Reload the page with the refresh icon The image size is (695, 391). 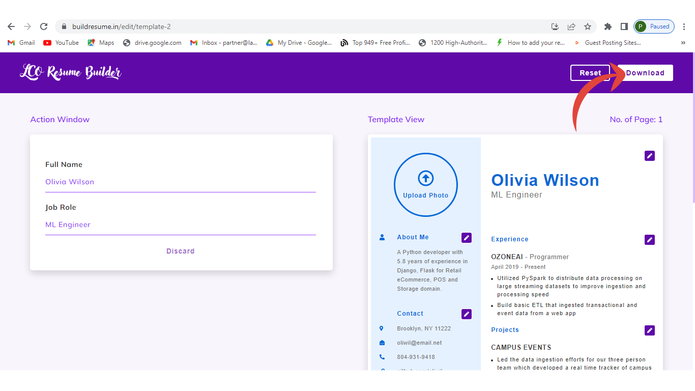(x=44, y=26)
